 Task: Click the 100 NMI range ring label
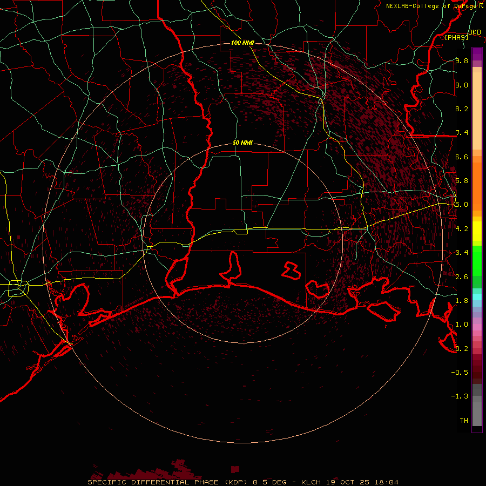pyautogui.click(x=242, y=43)
